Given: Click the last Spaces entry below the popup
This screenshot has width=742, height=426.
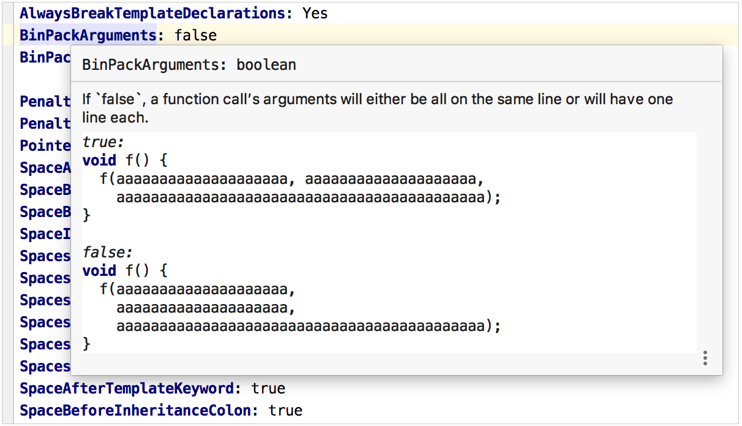Looking at the screenshot, I should coord(45,366).
